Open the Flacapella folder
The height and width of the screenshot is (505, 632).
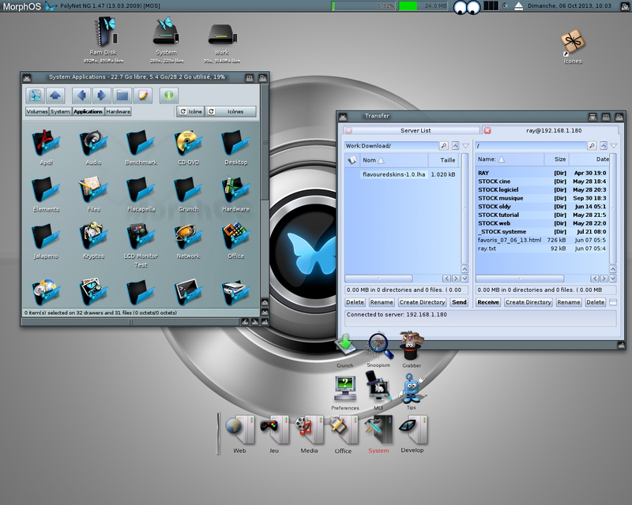pyautogui.click(x=141, y=190)
